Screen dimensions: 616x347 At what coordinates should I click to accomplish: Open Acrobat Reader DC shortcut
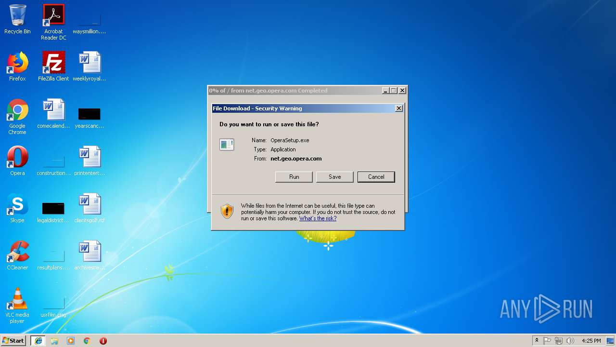coord(53,22)
